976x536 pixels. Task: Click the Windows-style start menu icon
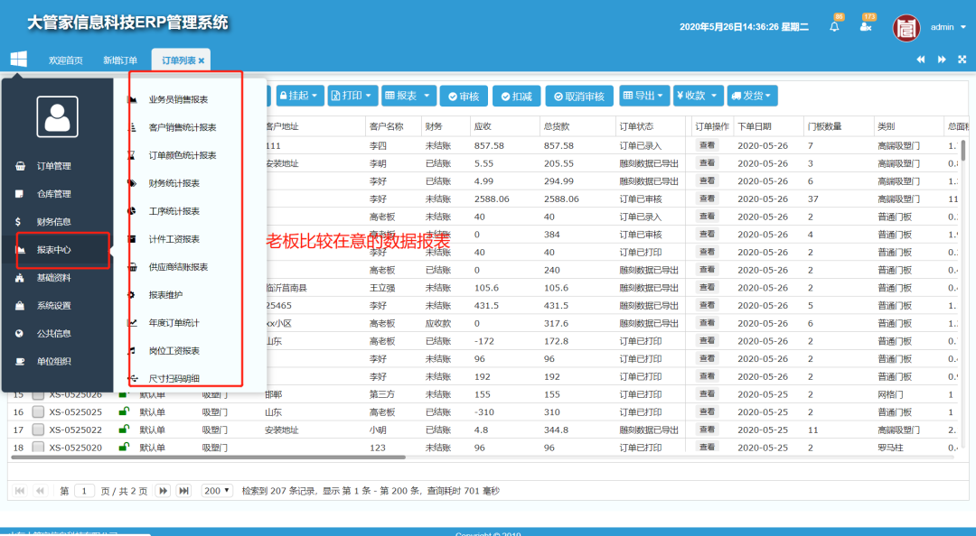tap(19, 59)
